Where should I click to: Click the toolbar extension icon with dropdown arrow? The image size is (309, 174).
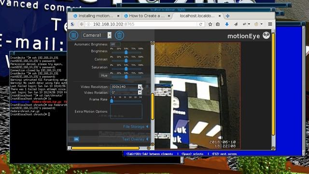click(246, 24)
